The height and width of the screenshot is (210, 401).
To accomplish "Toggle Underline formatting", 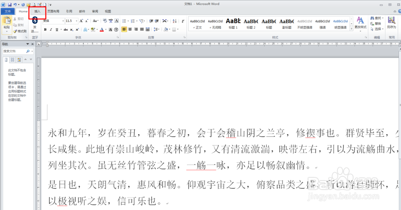I will pos(57,29).
